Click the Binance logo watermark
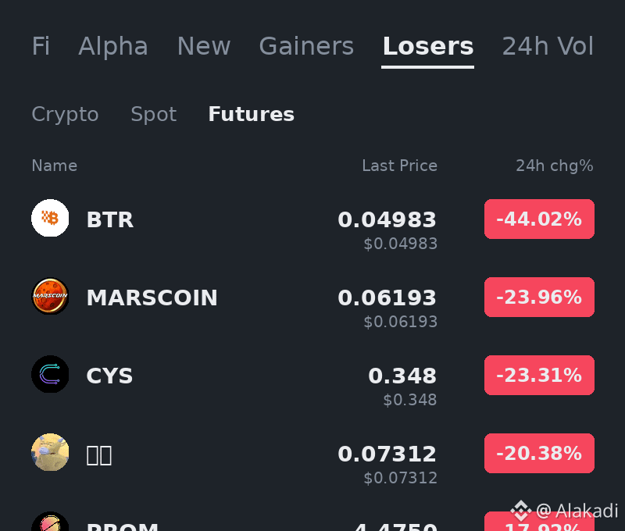The height and width of the screenshot is (531, 625). click(x=521, y=510)
